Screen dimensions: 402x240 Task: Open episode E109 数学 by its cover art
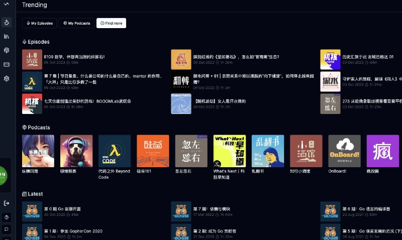tap(32, 59)
